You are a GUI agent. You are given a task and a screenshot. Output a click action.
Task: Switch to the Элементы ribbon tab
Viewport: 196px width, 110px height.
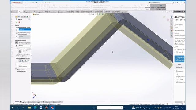[14, 12]
